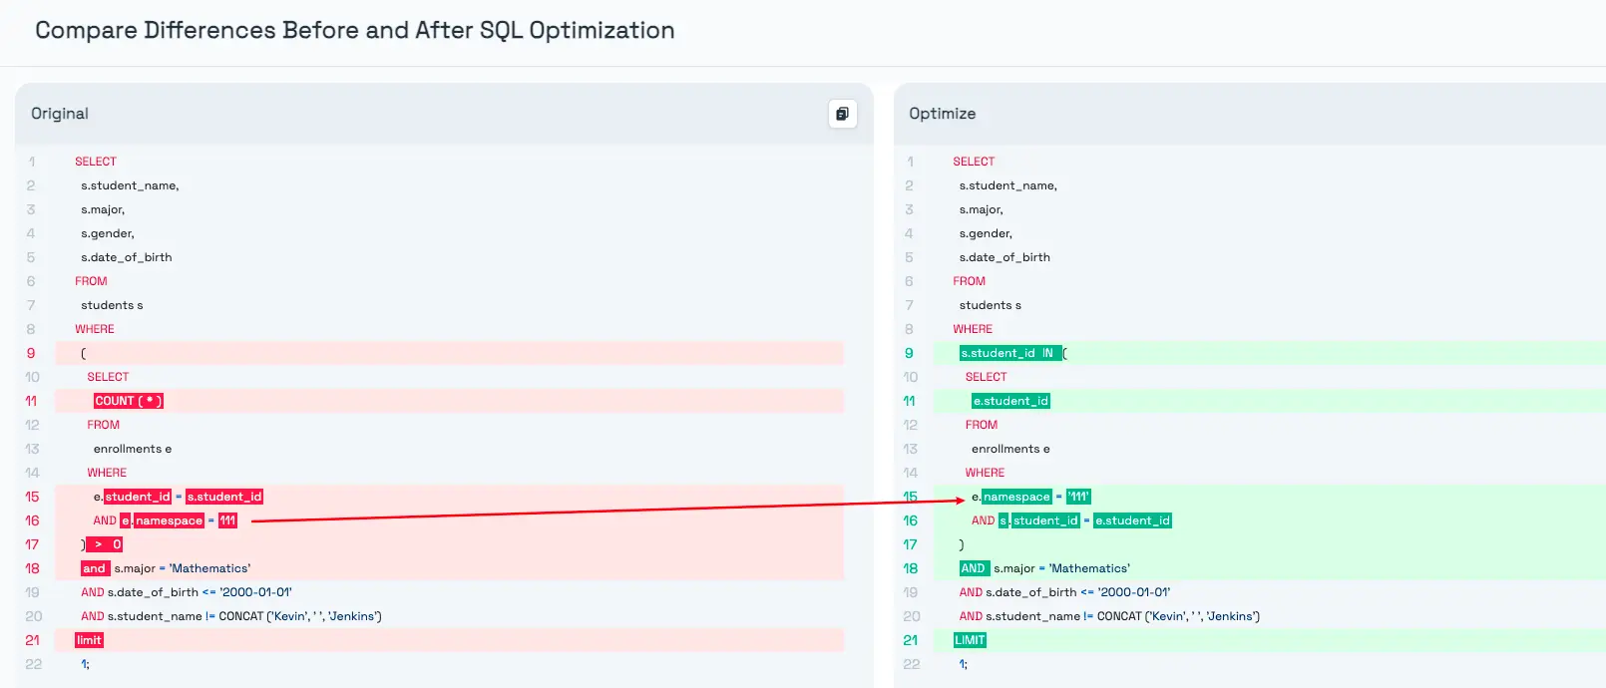Click 'SELECT' keyword on Original line 1
The height and width of the screenshot is (688, 1606).
pyautogui.click(x=96, y=162)
